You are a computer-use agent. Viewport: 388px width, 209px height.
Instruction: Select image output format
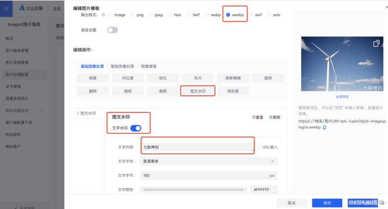110,15
